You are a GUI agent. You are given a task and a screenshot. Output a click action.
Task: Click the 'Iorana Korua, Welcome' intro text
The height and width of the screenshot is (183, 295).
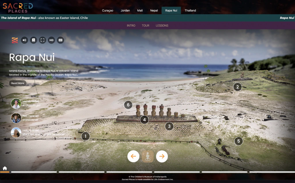click(44, 73)
